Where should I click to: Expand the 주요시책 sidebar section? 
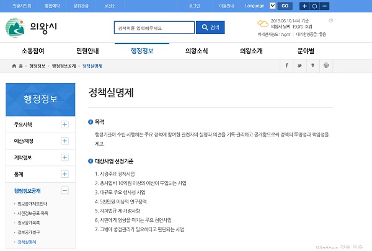click(64, 125)
